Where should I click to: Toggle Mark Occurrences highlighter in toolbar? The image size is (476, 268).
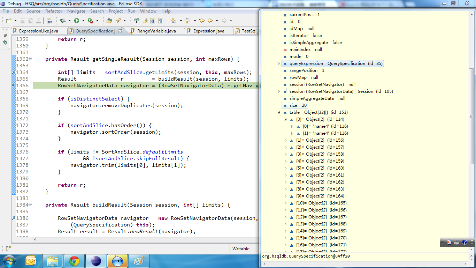145,21
